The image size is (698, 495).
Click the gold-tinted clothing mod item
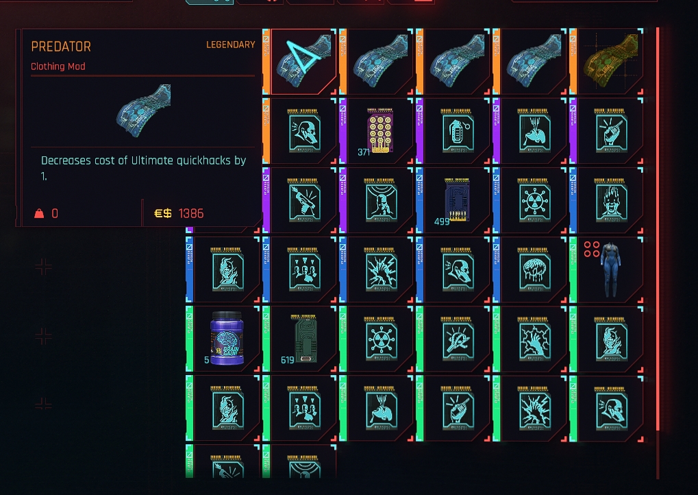coord(610,62)
